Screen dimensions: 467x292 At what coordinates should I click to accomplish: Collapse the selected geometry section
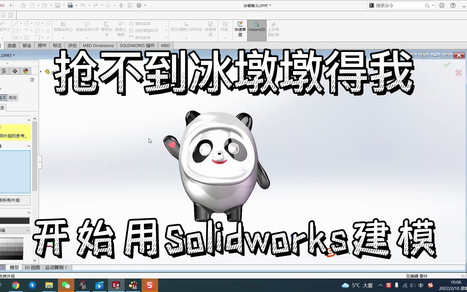coord(29,146)
